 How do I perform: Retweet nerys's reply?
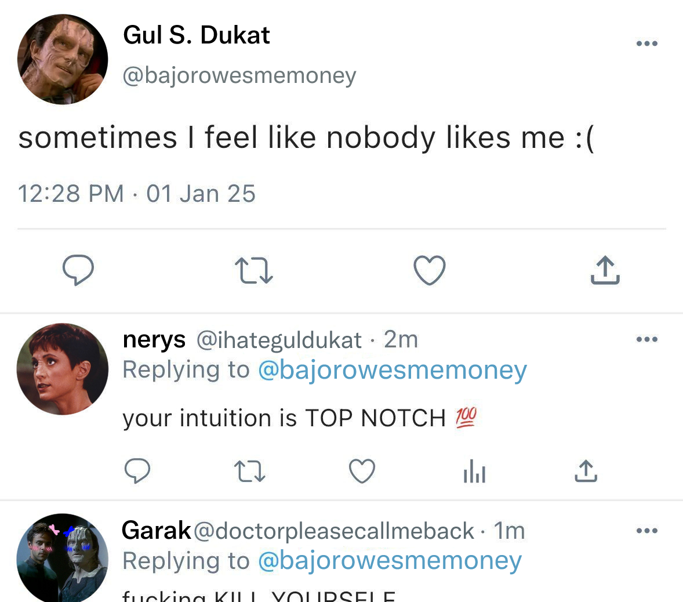250,471
